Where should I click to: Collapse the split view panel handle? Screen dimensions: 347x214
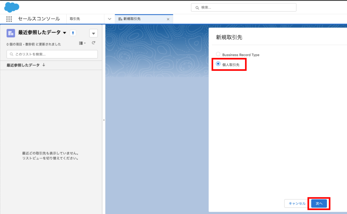[x=104, y=120]
